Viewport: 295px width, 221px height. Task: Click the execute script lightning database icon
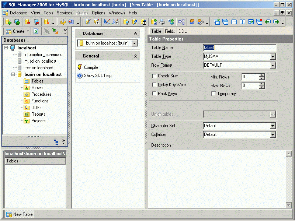[135, 22]
